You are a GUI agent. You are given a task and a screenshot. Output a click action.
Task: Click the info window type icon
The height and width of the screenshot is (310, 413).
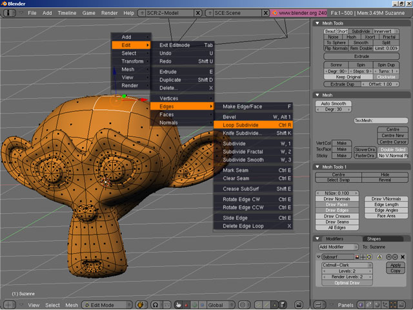[x=9, y=13]
